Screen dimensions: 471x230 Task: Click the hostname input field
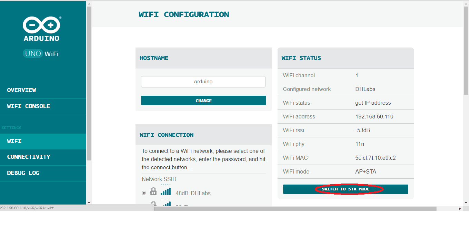203,82
